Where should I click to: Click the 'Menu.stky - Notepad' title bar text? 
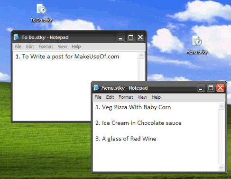124,88
